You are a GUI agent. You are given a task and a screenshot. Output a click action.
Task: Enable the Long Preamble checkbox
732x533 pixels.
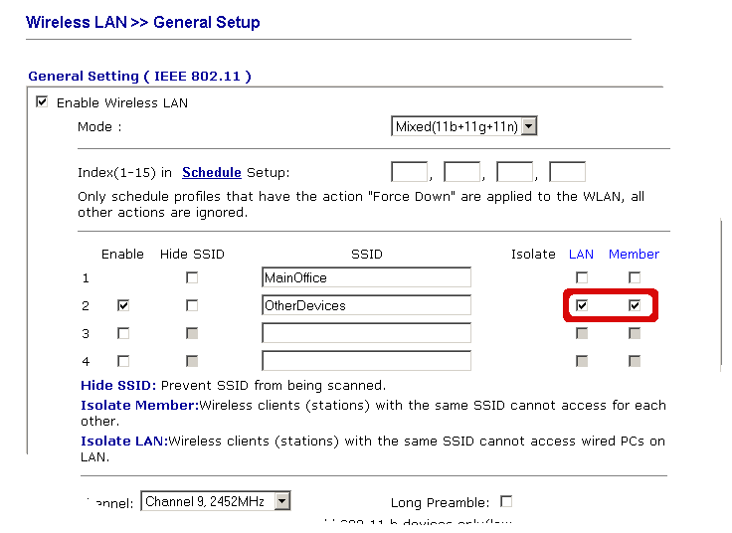(x=506, y=501)
